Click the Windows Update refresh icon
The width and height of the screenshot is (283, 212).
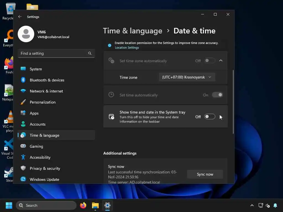pos(23,179)
